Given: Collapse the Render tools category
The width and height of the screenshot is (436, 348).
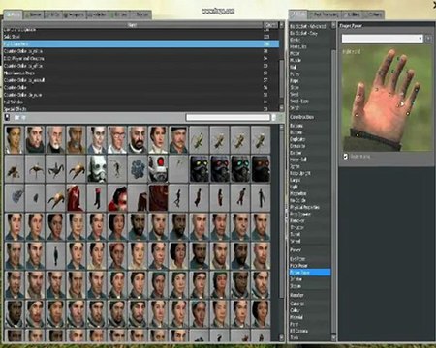Looking at the screenshot, I should click(x=296, y=295).
